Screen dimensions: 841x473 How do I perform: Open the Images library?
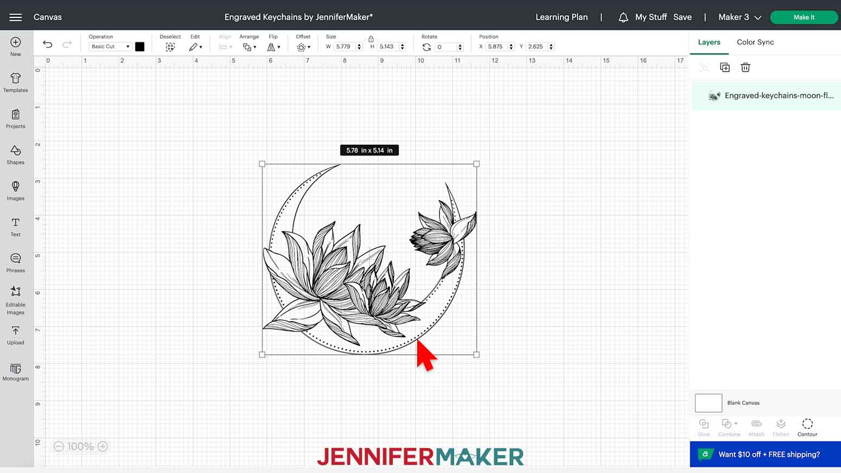click(x=16, y=191)
